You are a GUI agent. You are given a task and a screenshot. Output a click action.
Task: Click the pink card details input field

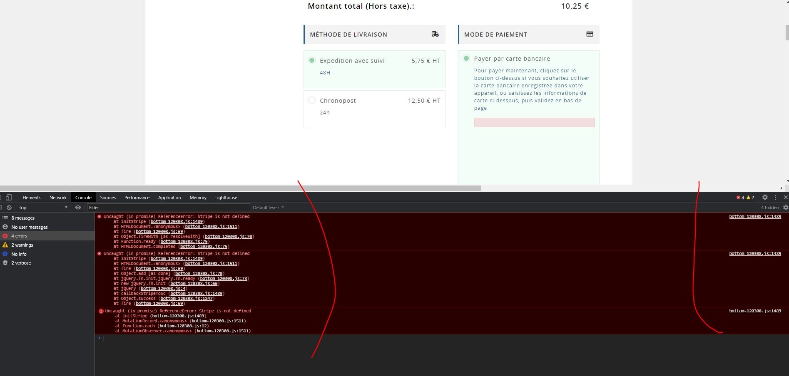coord(534,122)
